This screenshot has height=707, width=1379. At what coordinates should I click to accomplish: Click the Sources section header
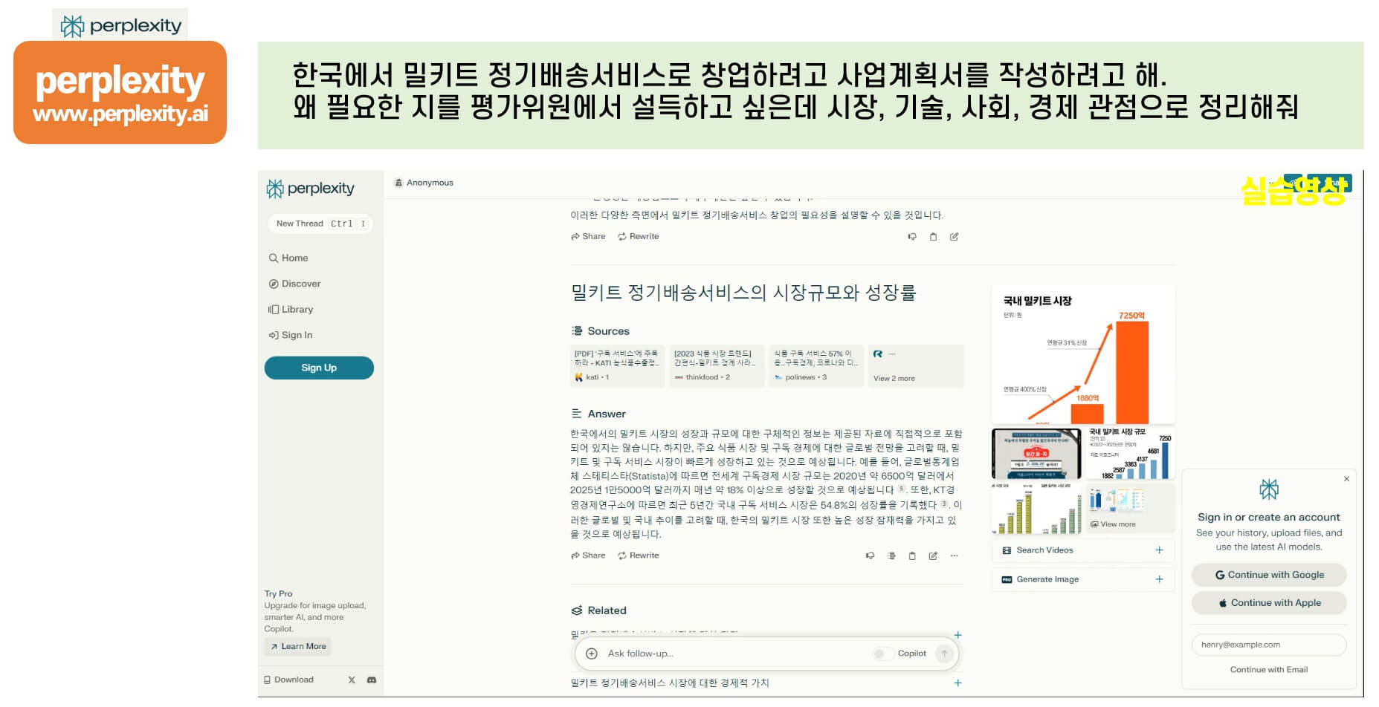pos(601,331)
